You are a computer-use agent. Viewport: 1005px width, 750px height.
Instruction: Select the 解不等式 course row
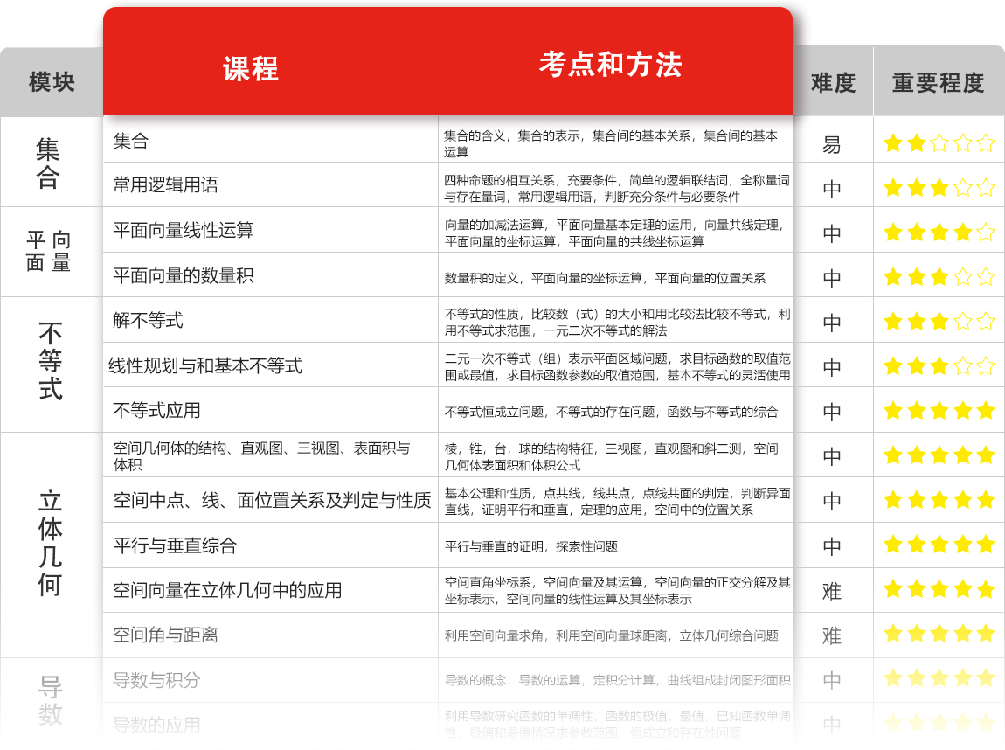coord(271,320)
